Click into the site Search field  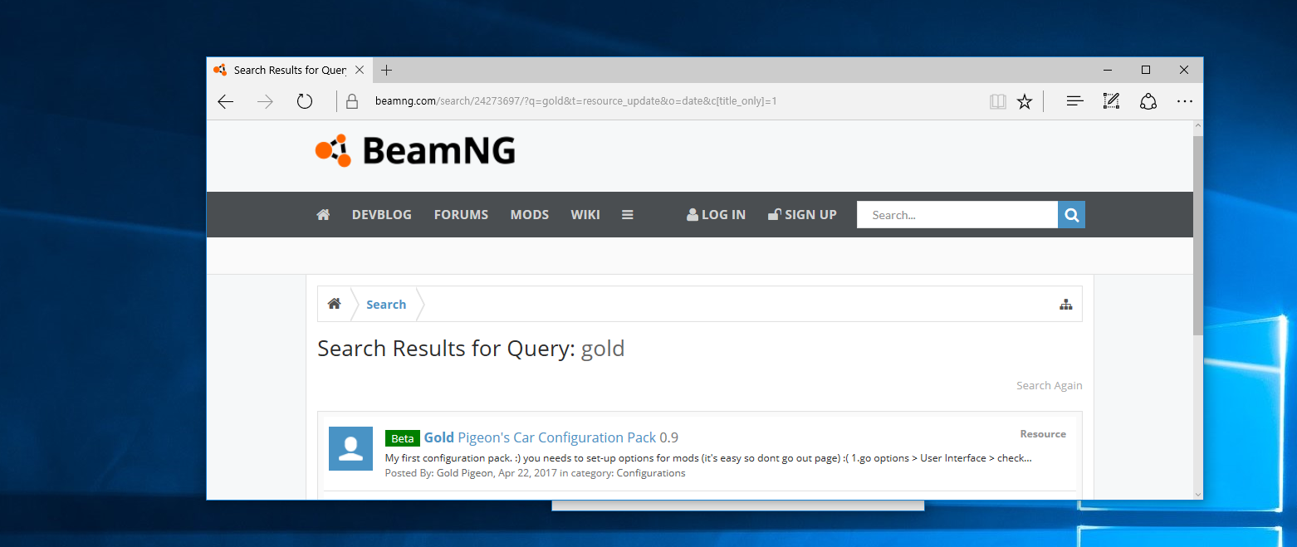click(957, 215)
